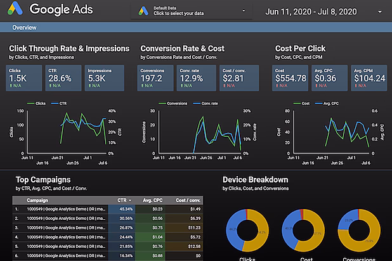The width and height of the screenshot is (392, 261).
Task: Select campaign row 3 name
Action: 66,228
